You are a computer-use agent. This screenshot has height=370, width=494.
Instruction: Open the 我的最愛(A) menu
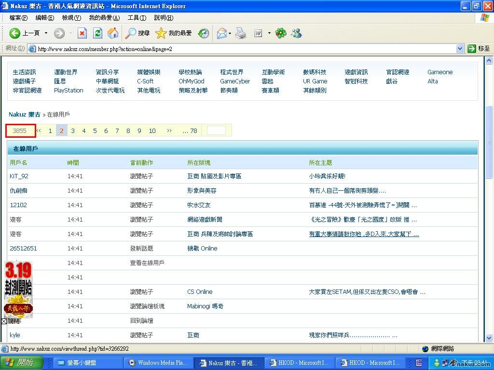click(104, 18)
